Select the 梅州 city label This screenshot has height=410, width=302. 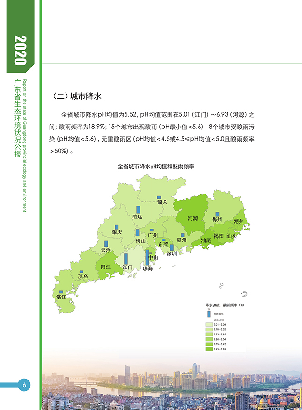click(217, 219)
